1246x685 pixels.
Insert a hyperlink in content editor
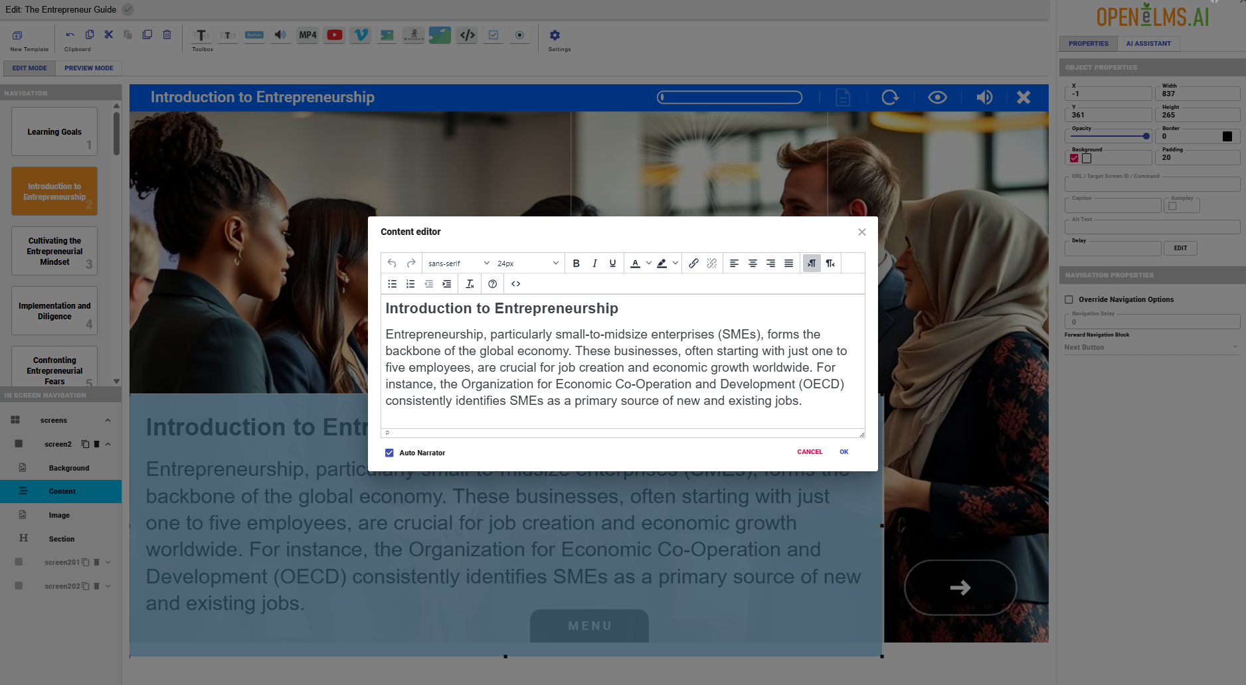tap(693, 264)
